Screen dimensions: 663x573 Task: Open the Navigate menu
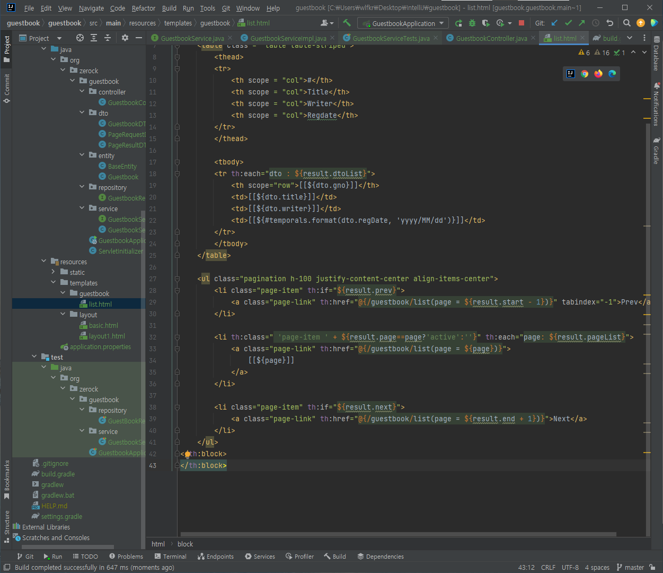[x=91, y=8]
